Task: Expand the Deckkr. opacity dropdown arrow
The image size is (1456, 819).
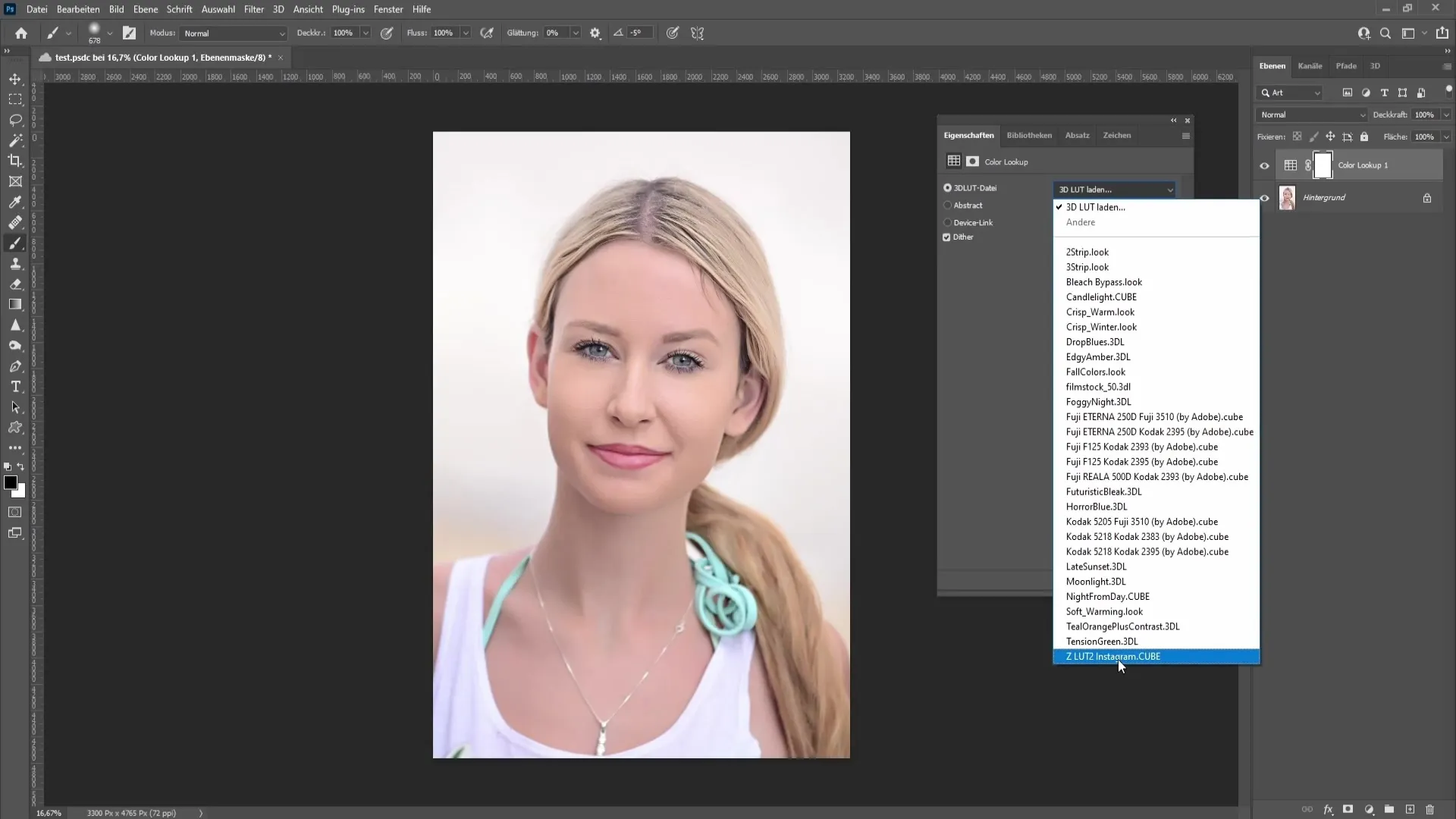Action: coord(366,33)
